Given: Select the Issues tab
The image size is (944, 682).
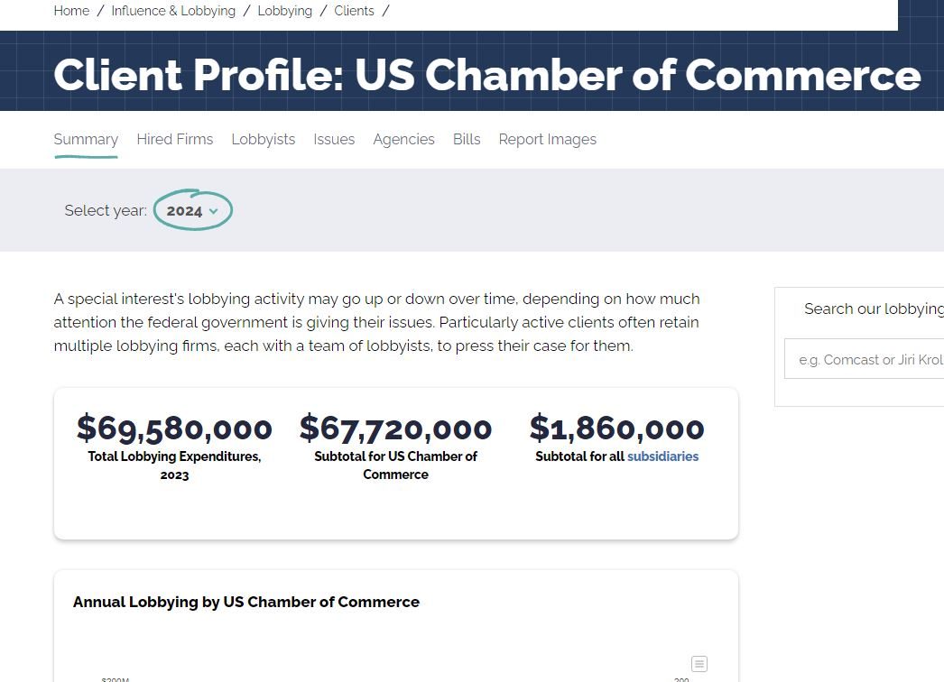Looking at the screenshot, I should pyautogui.click(x=334, y=139).
